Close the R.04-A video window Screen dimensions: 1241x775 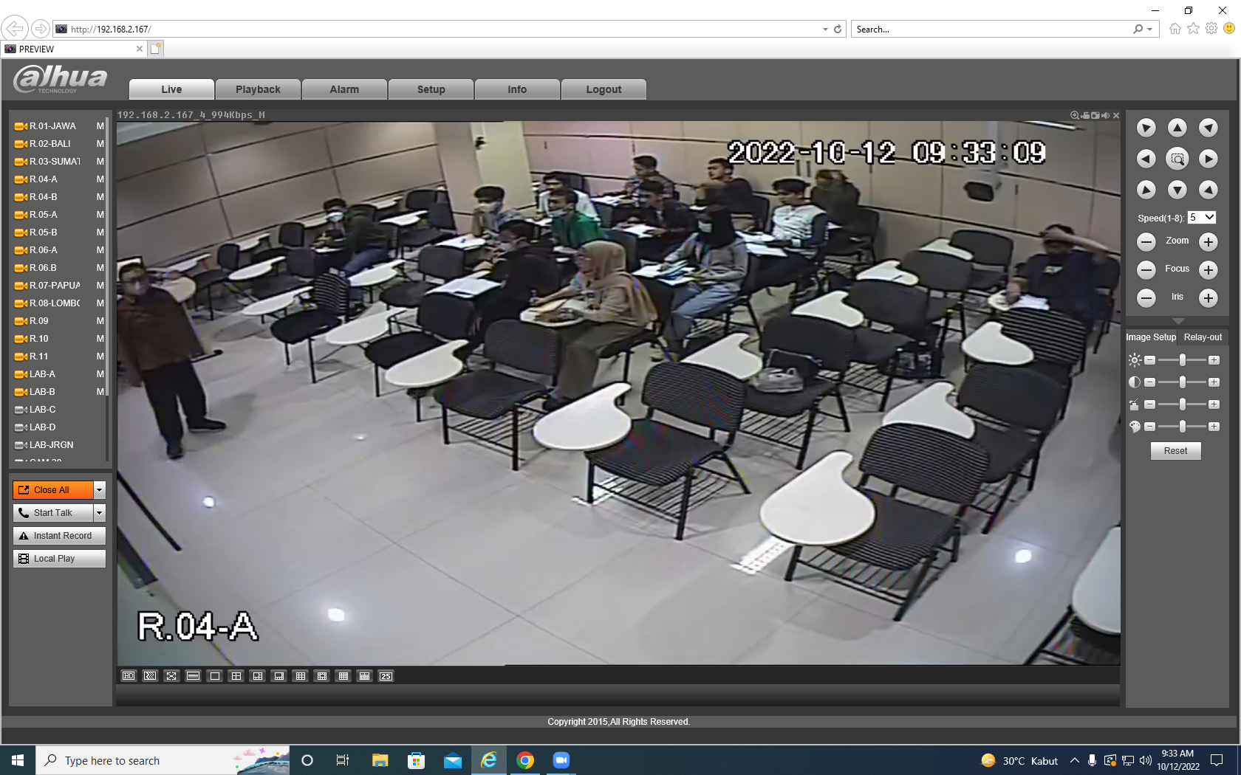[x=1116, y=115]
